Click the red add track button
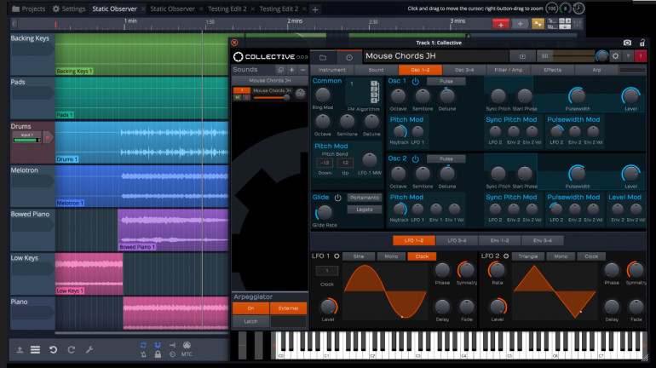656x368 pixels. pyautogui.click(x=500, y=24)
